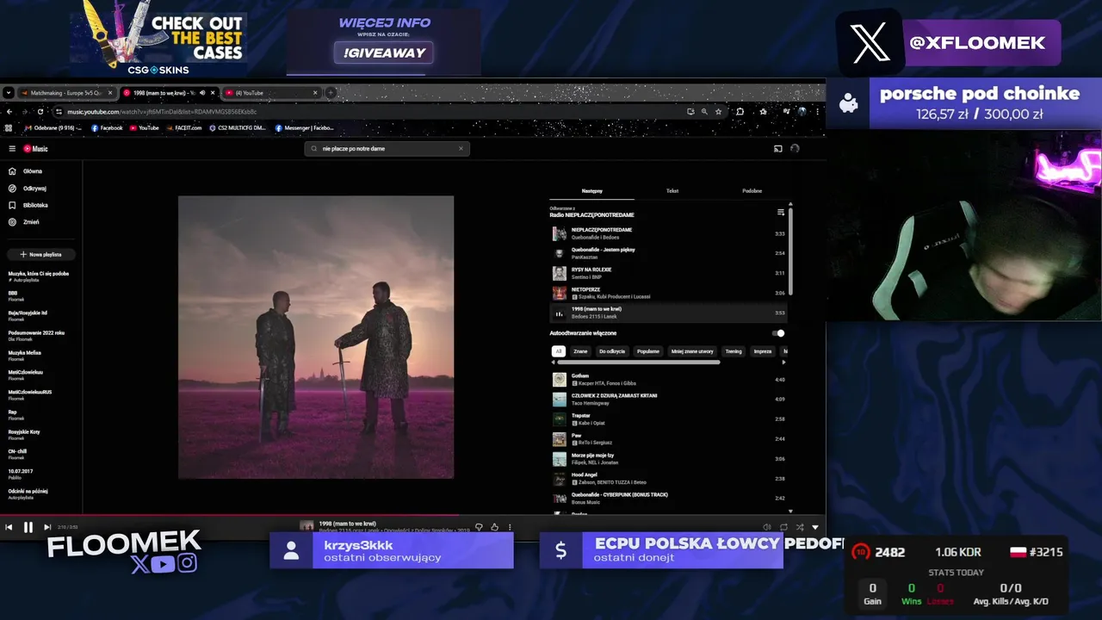Click the YouTube Music logo
The height and width of the screenshot is (620, 1102).
click(35, 149)
